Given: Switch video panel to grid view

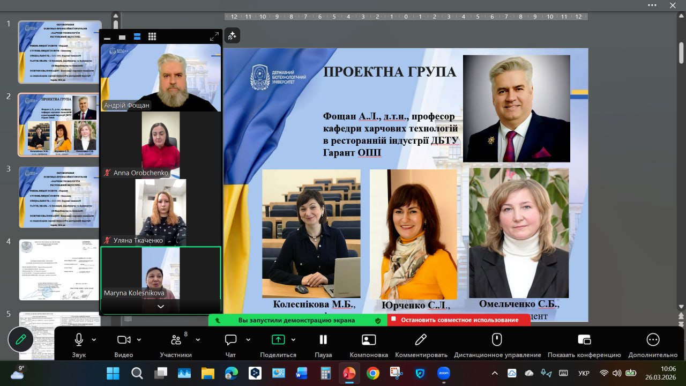Looking at the screenshot, I should [x=152, y=37].
